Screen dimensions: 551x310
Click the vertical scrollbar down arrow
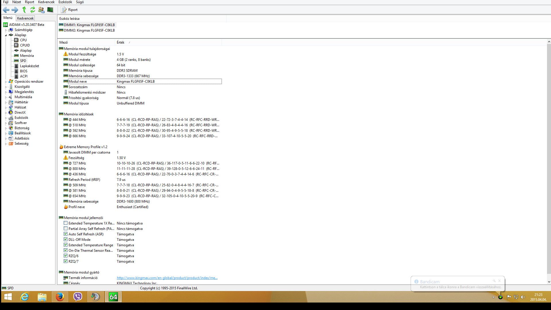[x=549, y=282]
